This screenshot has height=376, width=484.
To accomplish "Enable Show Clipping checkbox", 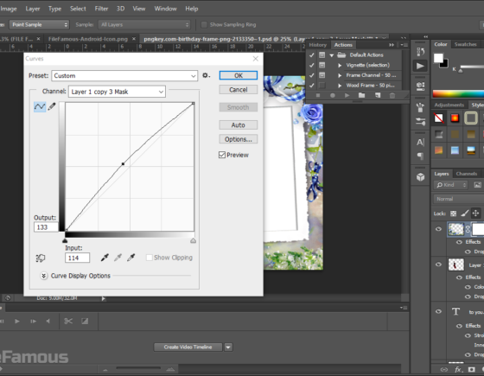I will coord(149,258).
